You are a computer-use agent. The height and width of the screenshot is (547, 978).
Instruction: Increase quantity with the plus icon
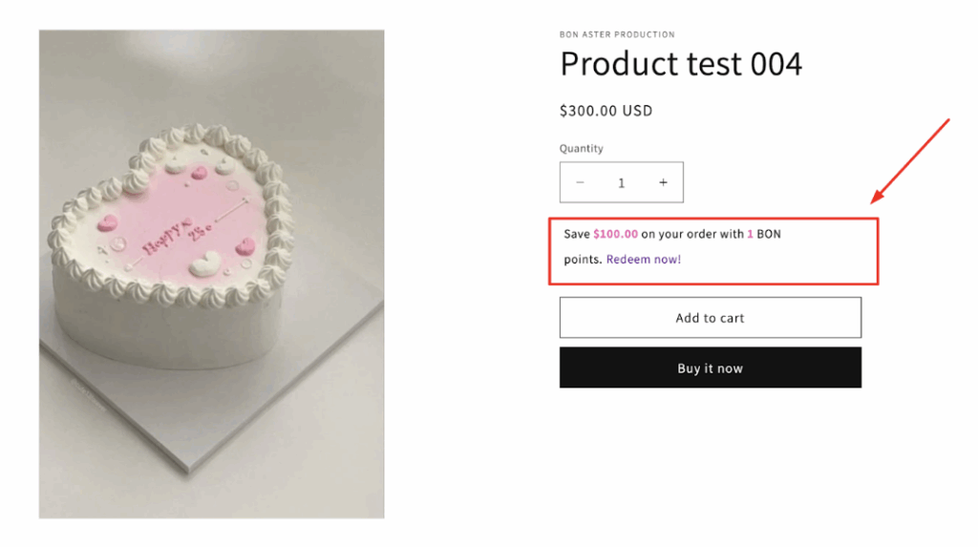point(663,182)
